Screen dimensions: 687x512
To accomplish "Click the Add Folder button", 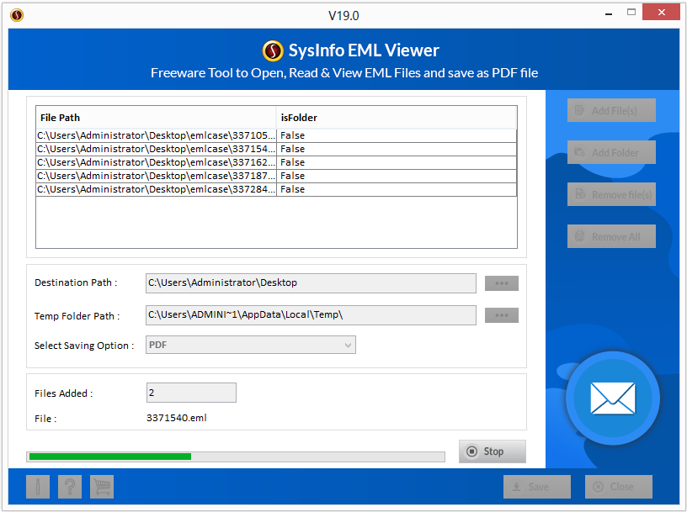I will [x=611, y=152].
